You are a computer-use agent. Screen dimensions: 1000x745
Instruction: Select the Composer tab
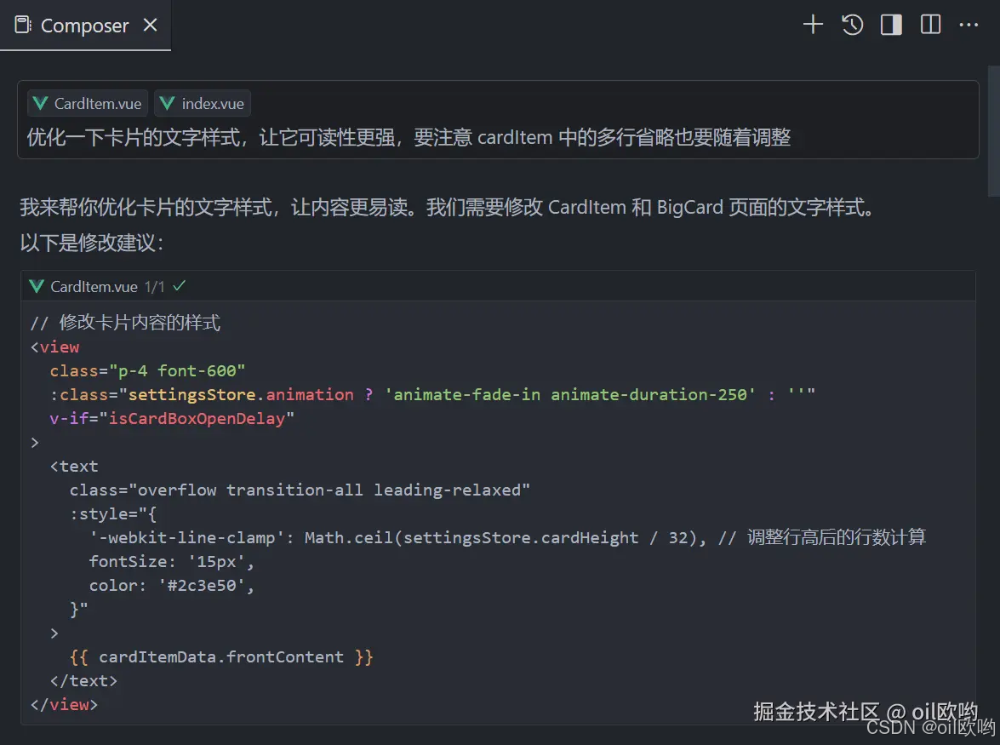[85, 26]
